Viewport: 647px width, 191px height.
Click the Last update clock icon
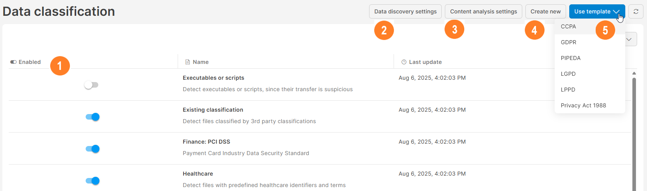(404, 62)
